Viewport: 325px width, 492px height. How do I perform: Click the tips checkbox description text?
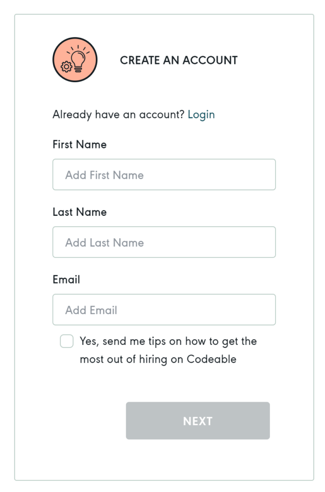[x=168, y=350]
